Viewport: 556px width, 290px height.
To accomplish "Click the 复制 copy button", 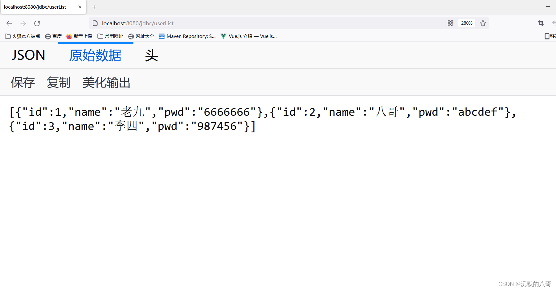I will pyautogui.click(x=59, y=82).
